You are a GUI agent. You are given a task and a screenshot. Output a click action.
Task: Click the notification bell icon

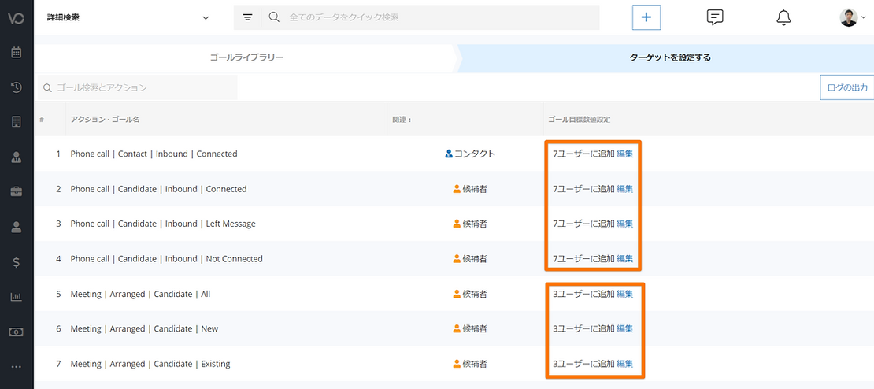[x=783, y=17]
